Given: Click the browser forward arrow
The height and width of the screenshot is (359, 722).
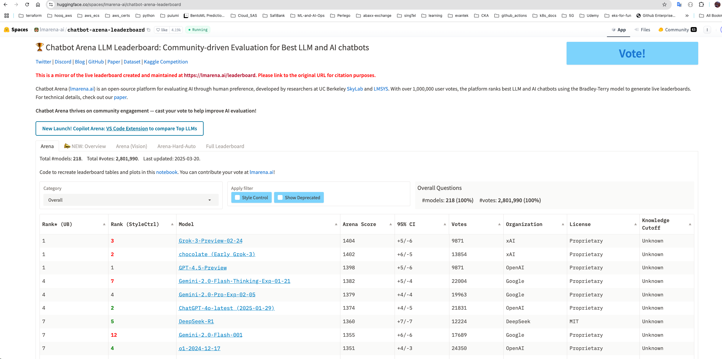Looking at the screenshot, I should 16,5.
